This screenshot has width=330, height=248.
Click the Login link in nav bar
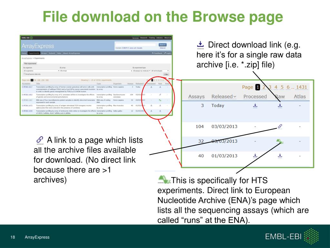(168, 53)
